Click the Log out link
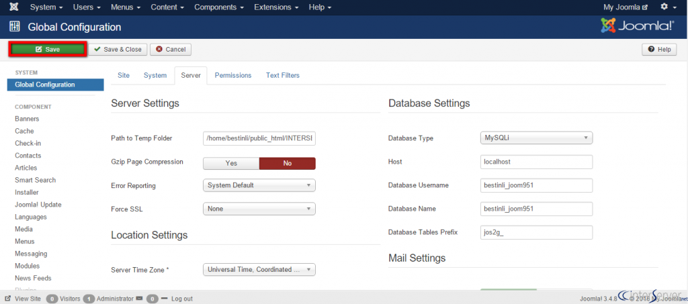688x304 pixels. click(x=181, y=299)
